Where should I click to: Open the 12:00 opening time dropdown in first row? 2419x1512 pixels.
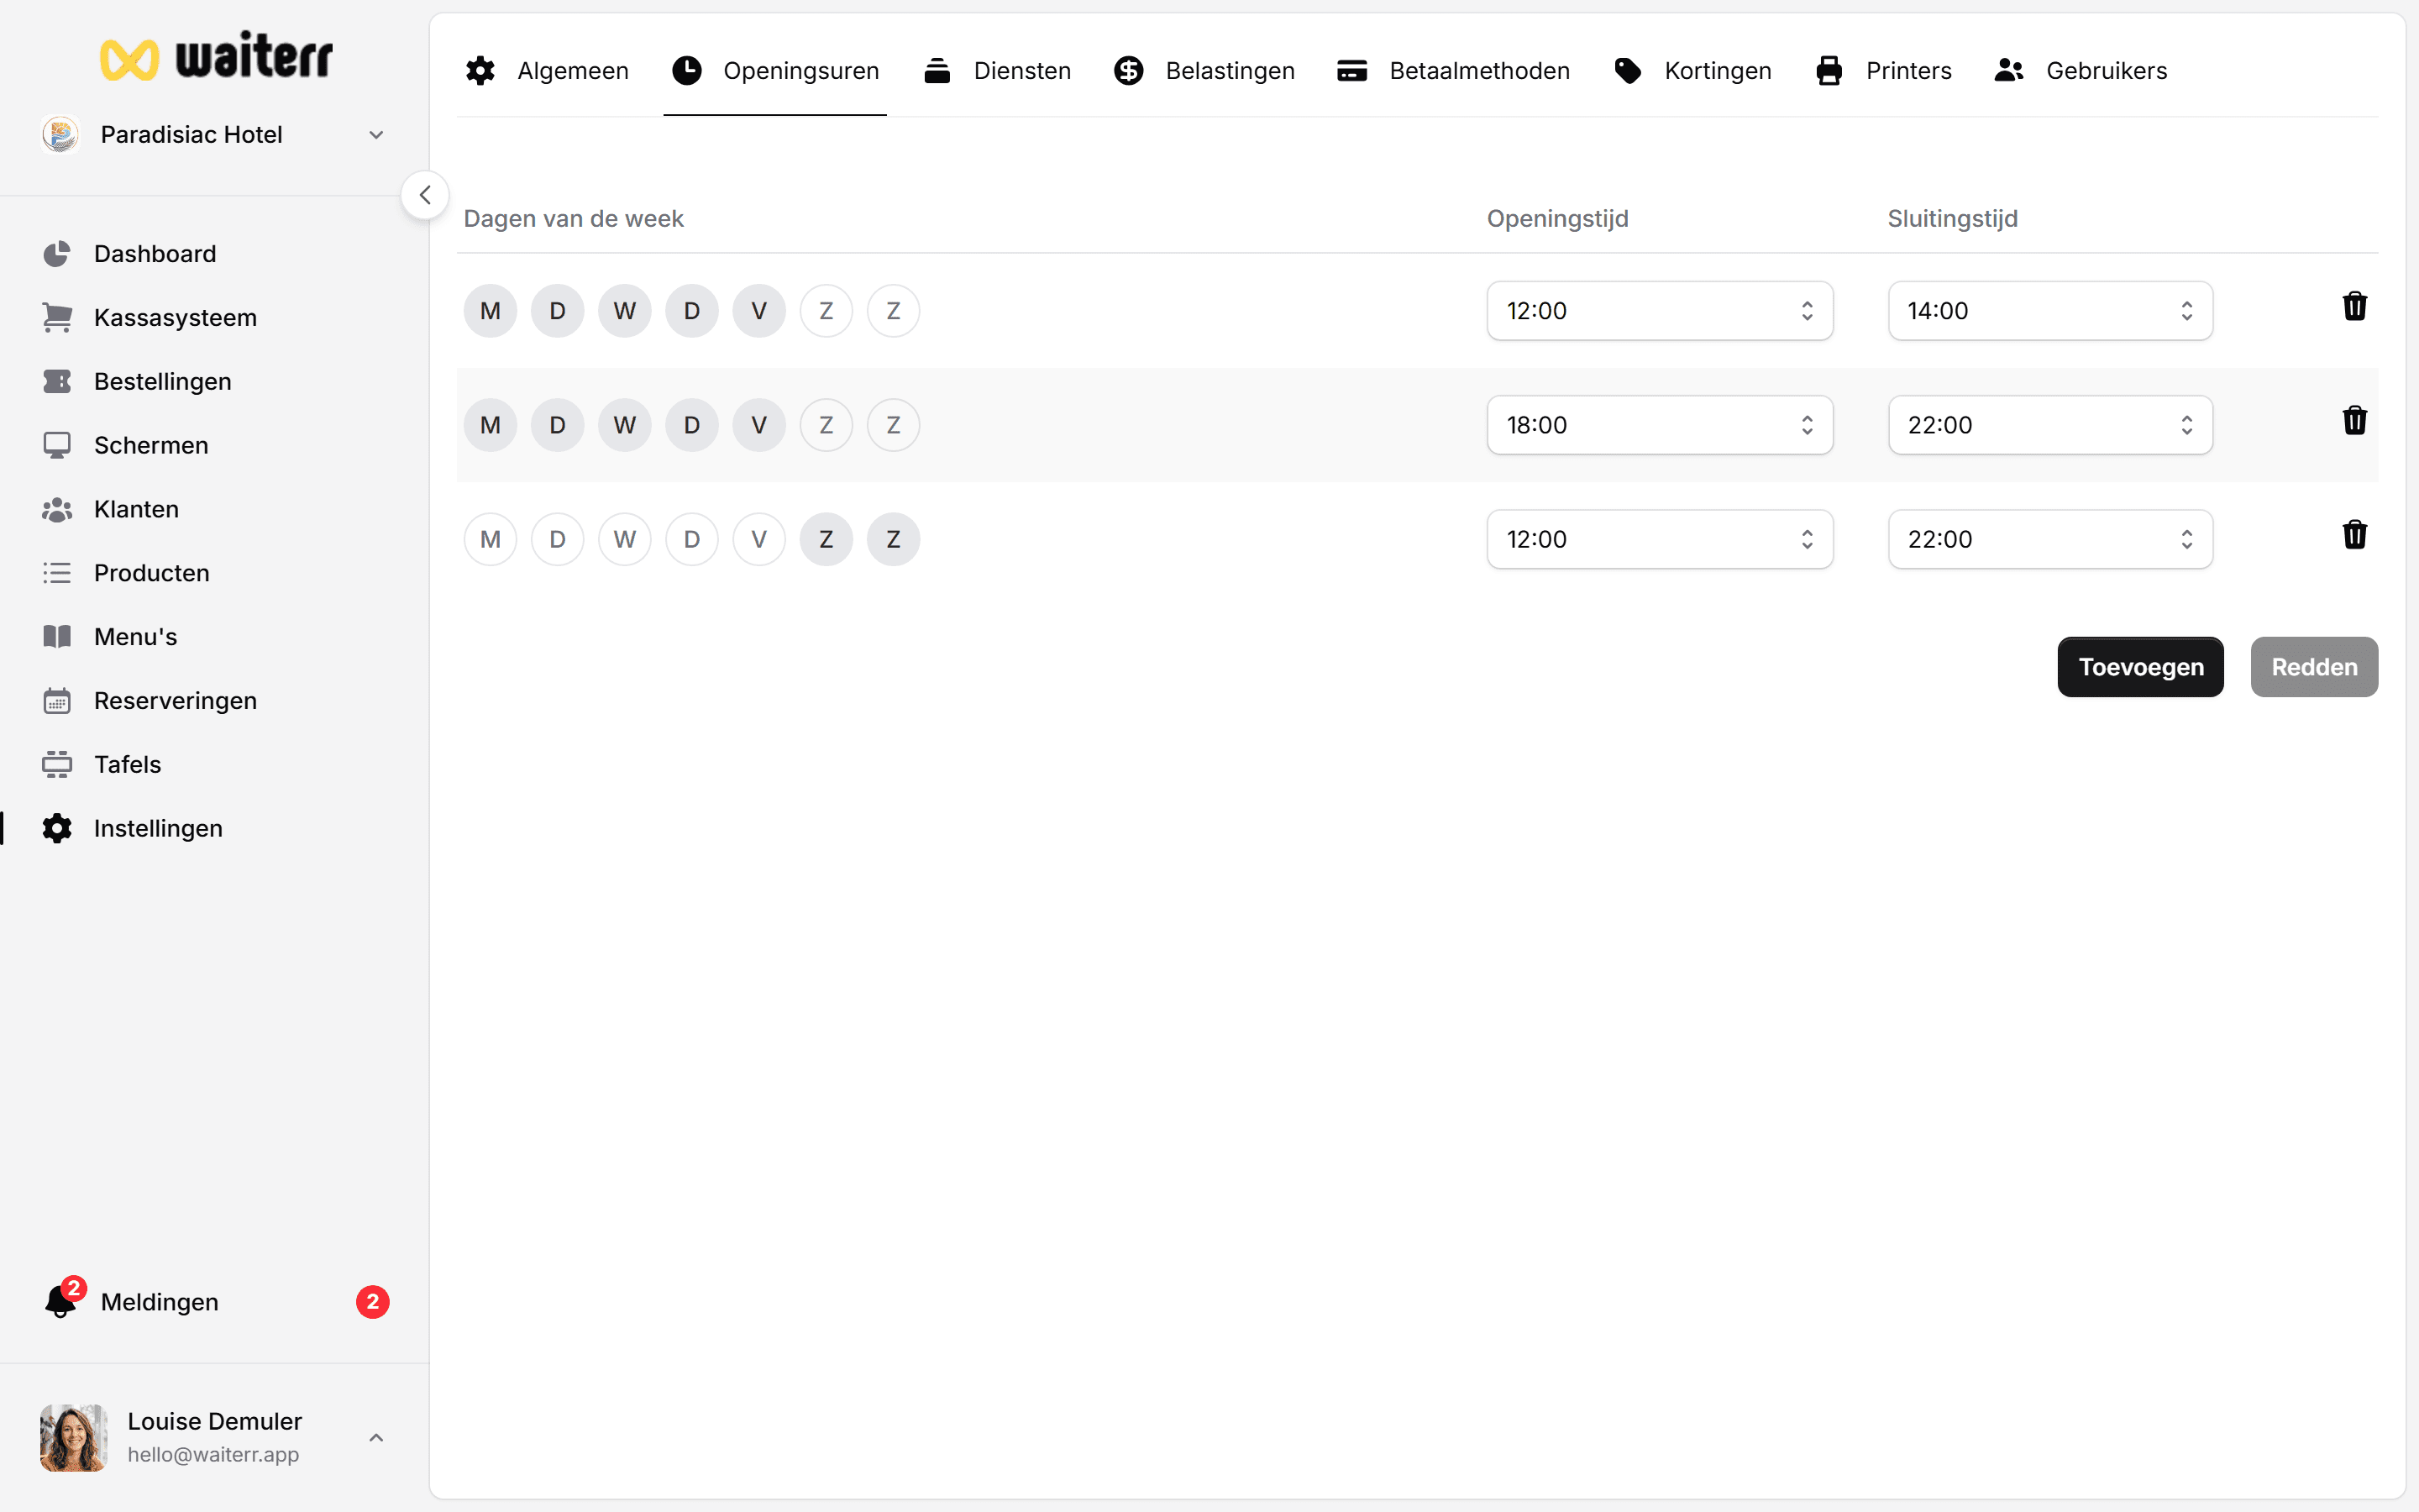pyautogui.click(x=1660, y=311)
